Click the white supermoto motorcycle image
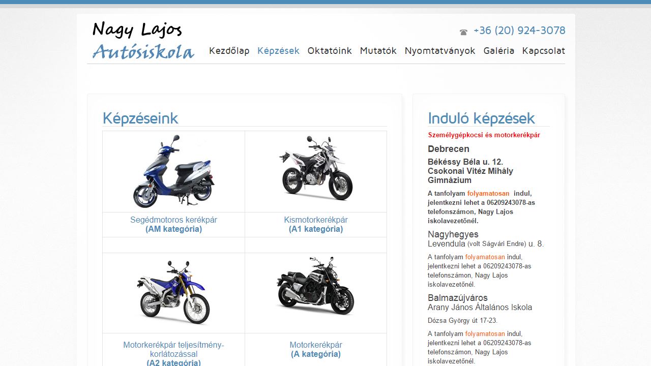This screenshot has height=366, width=651. [x=316, y=168]
